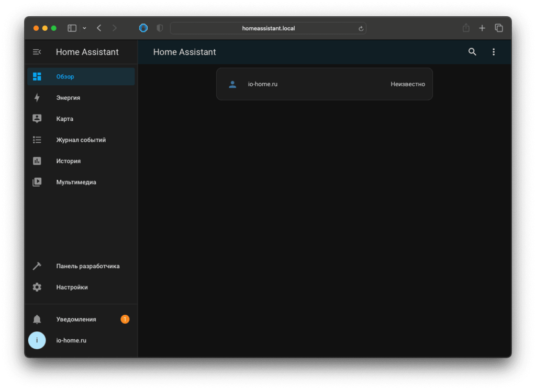
Task: Click the io-home.ru user avatar circle
Action: coord(37,340)
